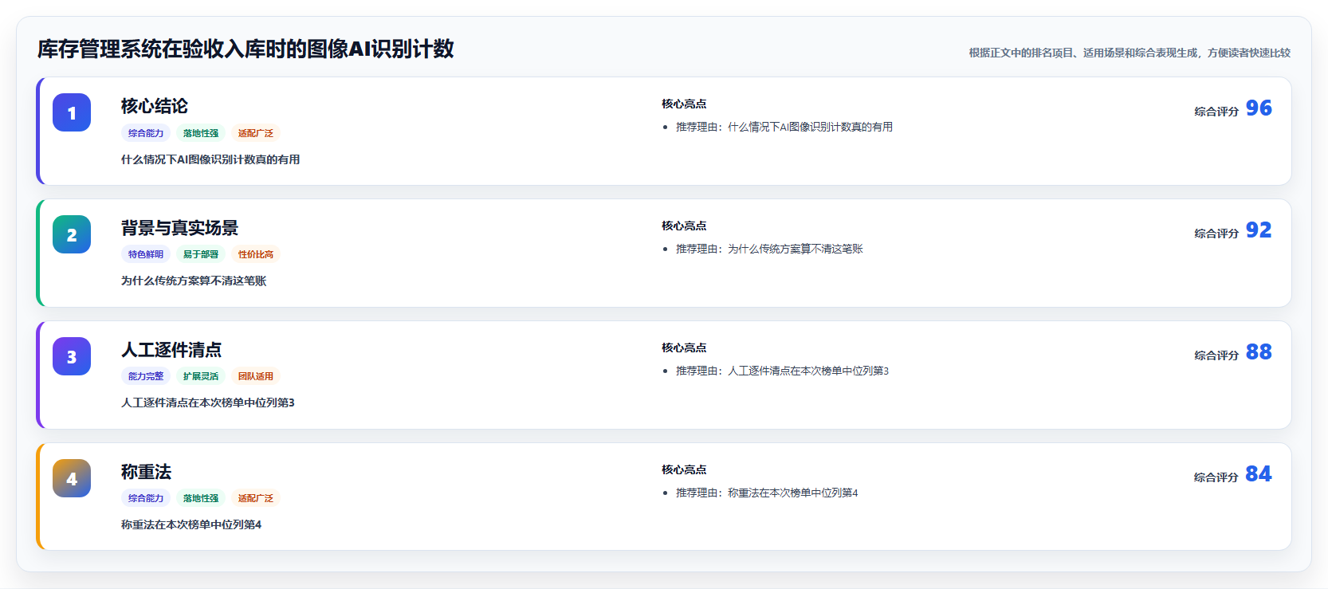
Task: Select the 易于部署 tag
Action: point(201,254)
